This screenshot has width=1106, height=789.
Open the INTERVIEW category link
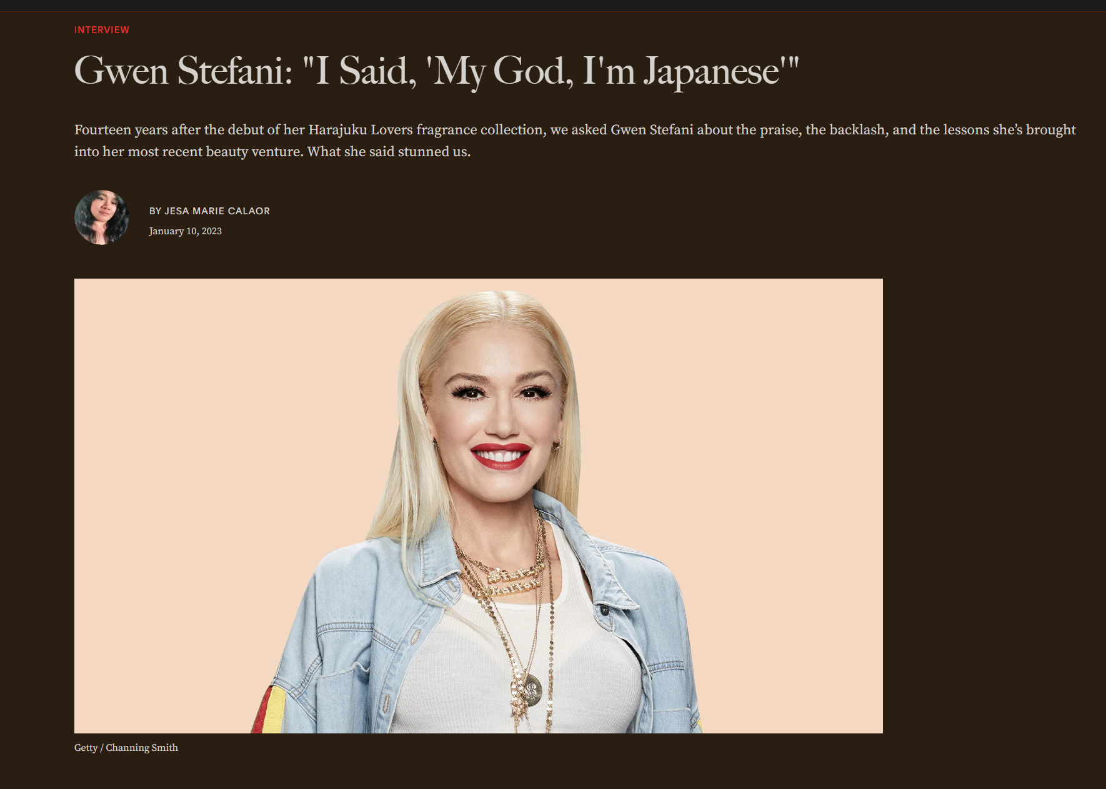pyautogui.click(x=102, y=30)
